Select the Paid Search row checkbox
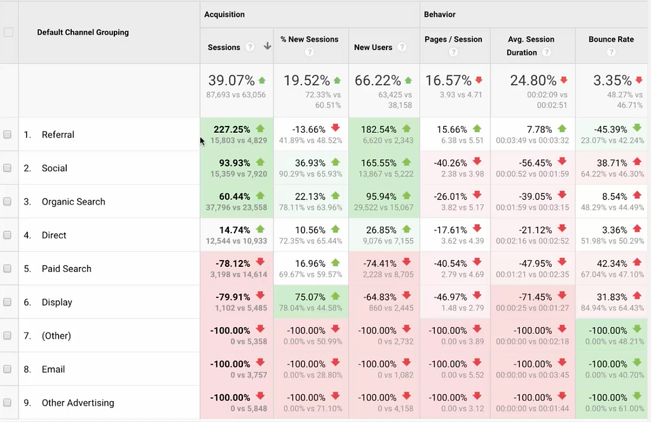Viewport: 651px width, 422px height. pyautogui.click(x=8, y=269)
